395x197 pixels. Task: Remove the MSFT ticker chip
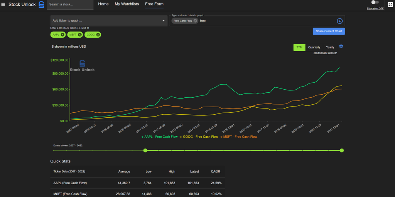80,35
